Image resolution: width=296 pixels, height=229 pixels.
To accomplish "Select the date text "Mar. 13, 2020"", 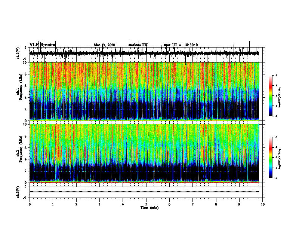I will pyautogui.click(x=104, y=45).
